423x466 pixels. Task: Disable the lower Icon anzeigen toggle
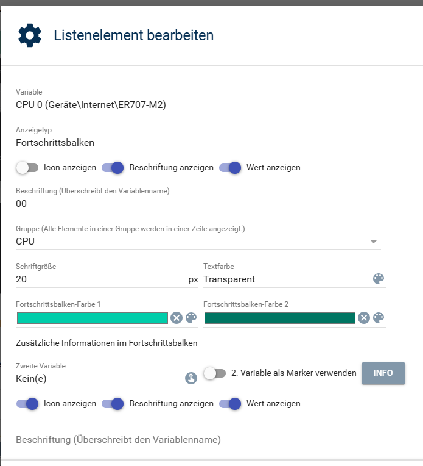click(27, 404)
